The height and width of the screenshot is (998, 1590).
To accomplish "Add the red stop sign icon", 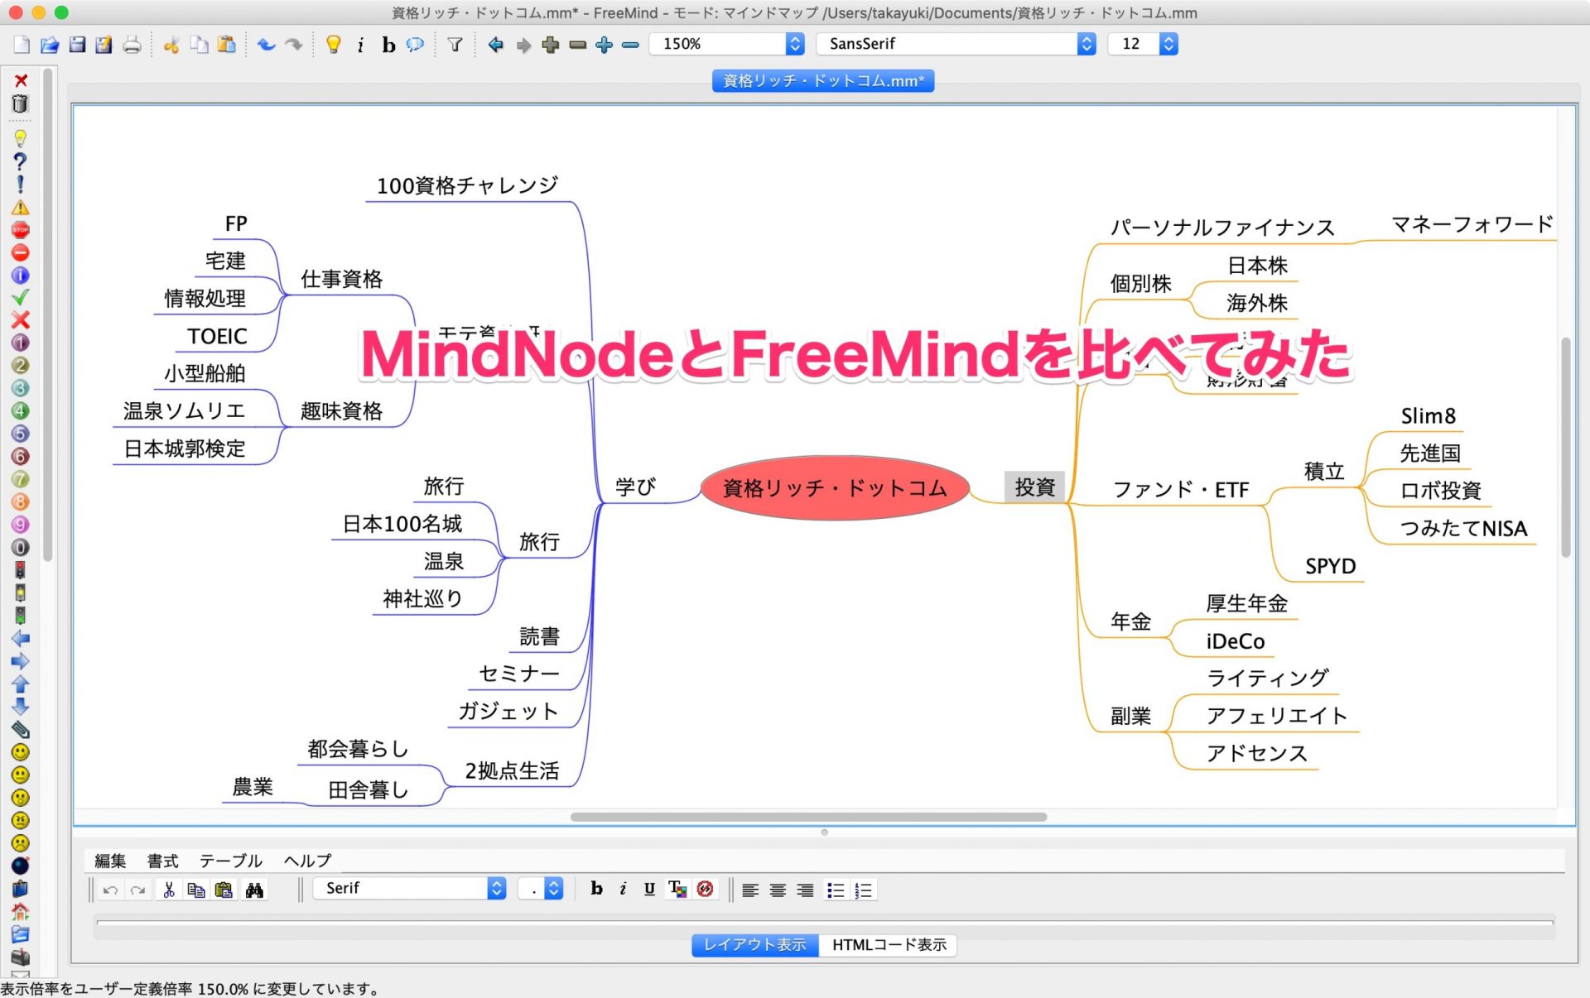I will 21,230.
